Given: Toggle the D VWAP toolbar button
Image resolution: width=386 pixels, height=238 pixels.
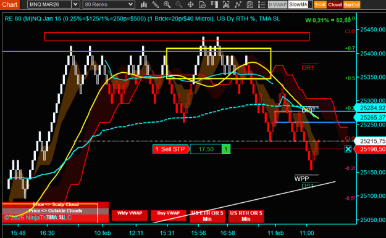Looking at the screenshot, I should 277,5.
